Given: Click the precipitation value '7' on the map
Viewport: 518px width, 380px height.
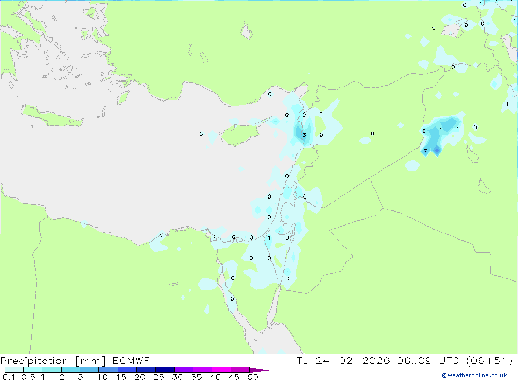Looking at the screenshot, I should click(425, 151).
